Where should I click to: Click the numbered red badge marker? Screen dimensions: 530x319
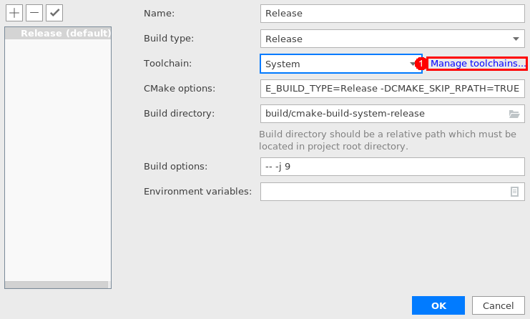pyautogui.click(x=421, y=64)
